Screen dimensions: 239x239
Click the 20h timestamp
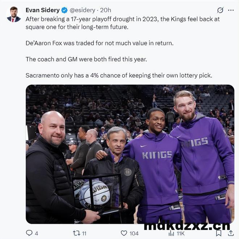tap(105, 10)
